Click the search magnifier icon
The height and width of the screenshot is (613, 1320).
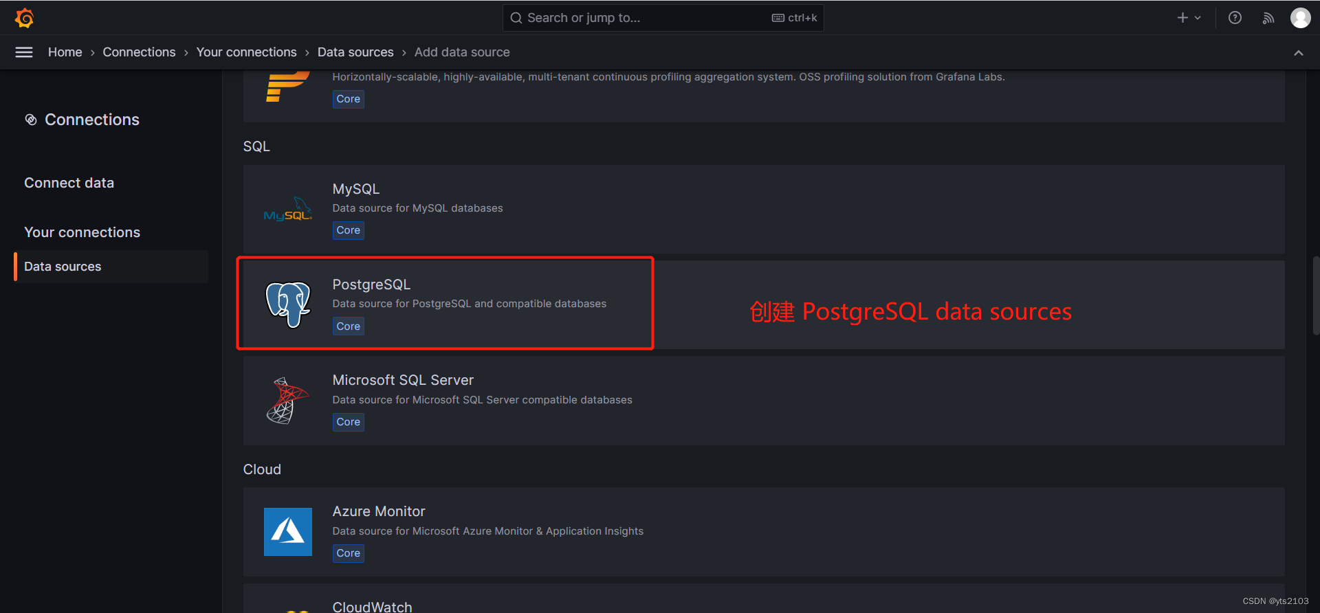pos(516,18)
